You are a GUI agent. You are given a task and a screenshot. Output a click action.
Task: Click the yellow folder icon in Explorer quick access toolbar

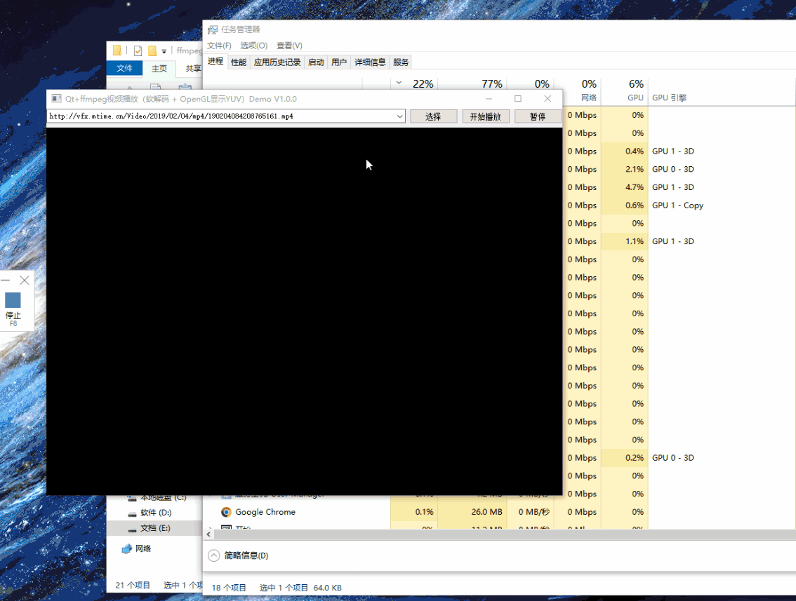[152, 50]
